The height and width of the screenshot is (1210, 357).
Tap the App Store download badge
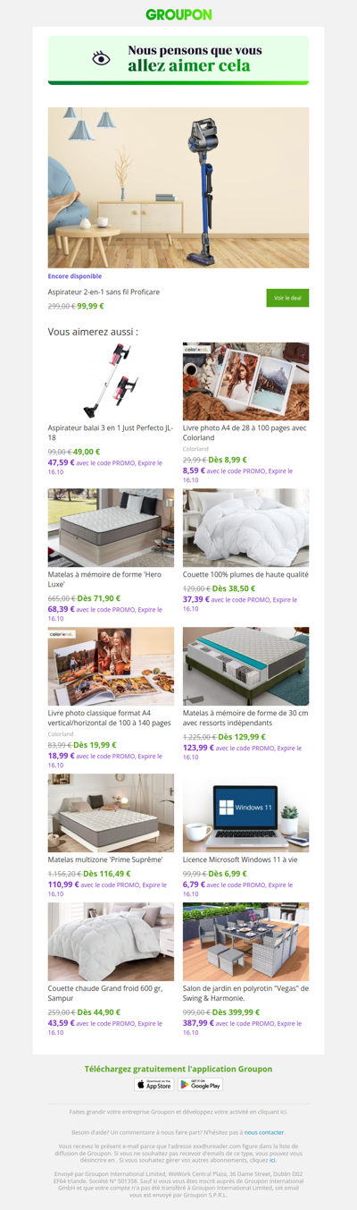pyautogui.click(x=154, y=1085)
